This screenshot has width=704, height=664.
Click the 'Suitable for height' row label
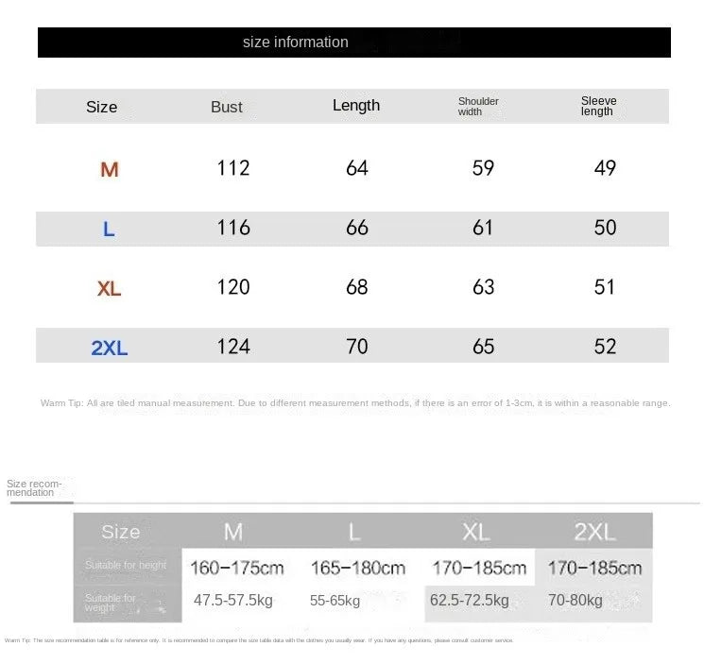pyautogui.click(x=126, y=565)
